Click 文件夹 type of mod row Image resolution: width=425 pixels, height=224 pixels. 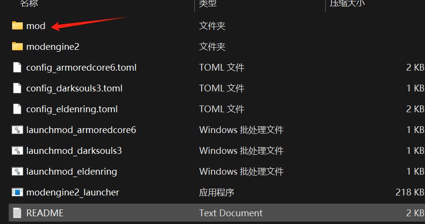[x=212, y=26]
